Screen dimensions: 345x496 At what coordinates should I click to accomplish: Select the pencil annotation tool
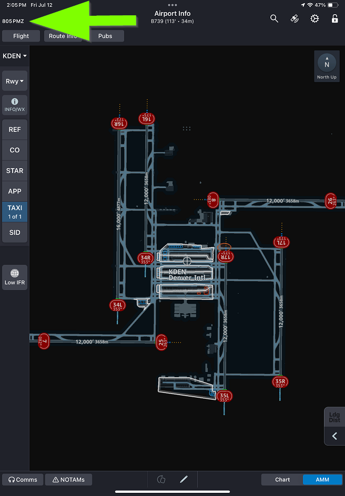coord(184,479)
